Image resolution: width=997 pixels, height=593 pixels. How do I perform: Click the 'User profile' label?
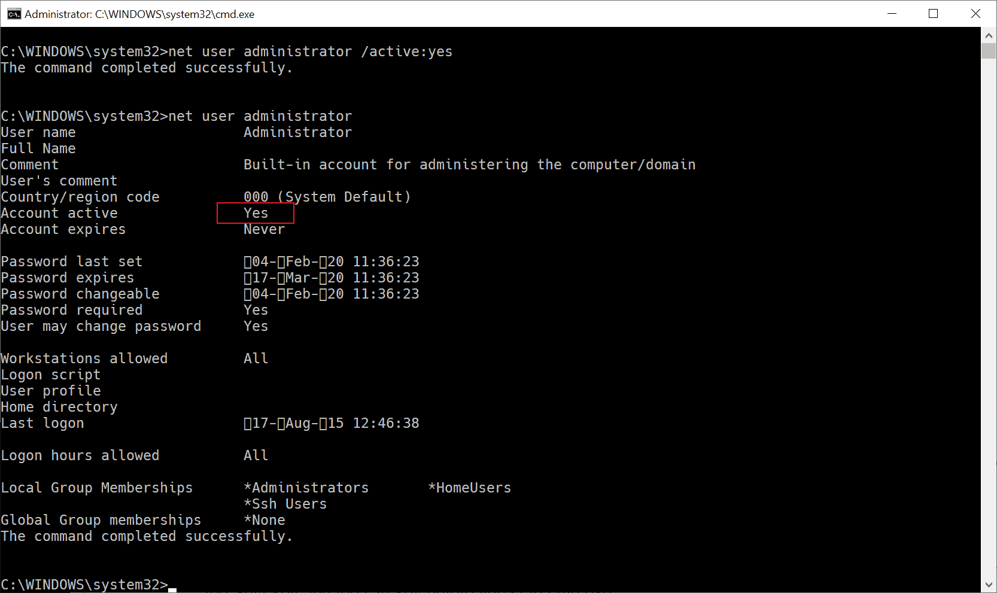click(51, 391)
